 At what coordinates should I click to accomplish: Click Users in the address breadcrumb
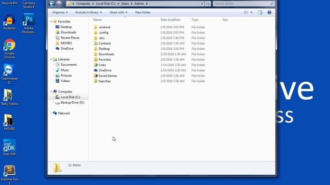tap(125, 4)
